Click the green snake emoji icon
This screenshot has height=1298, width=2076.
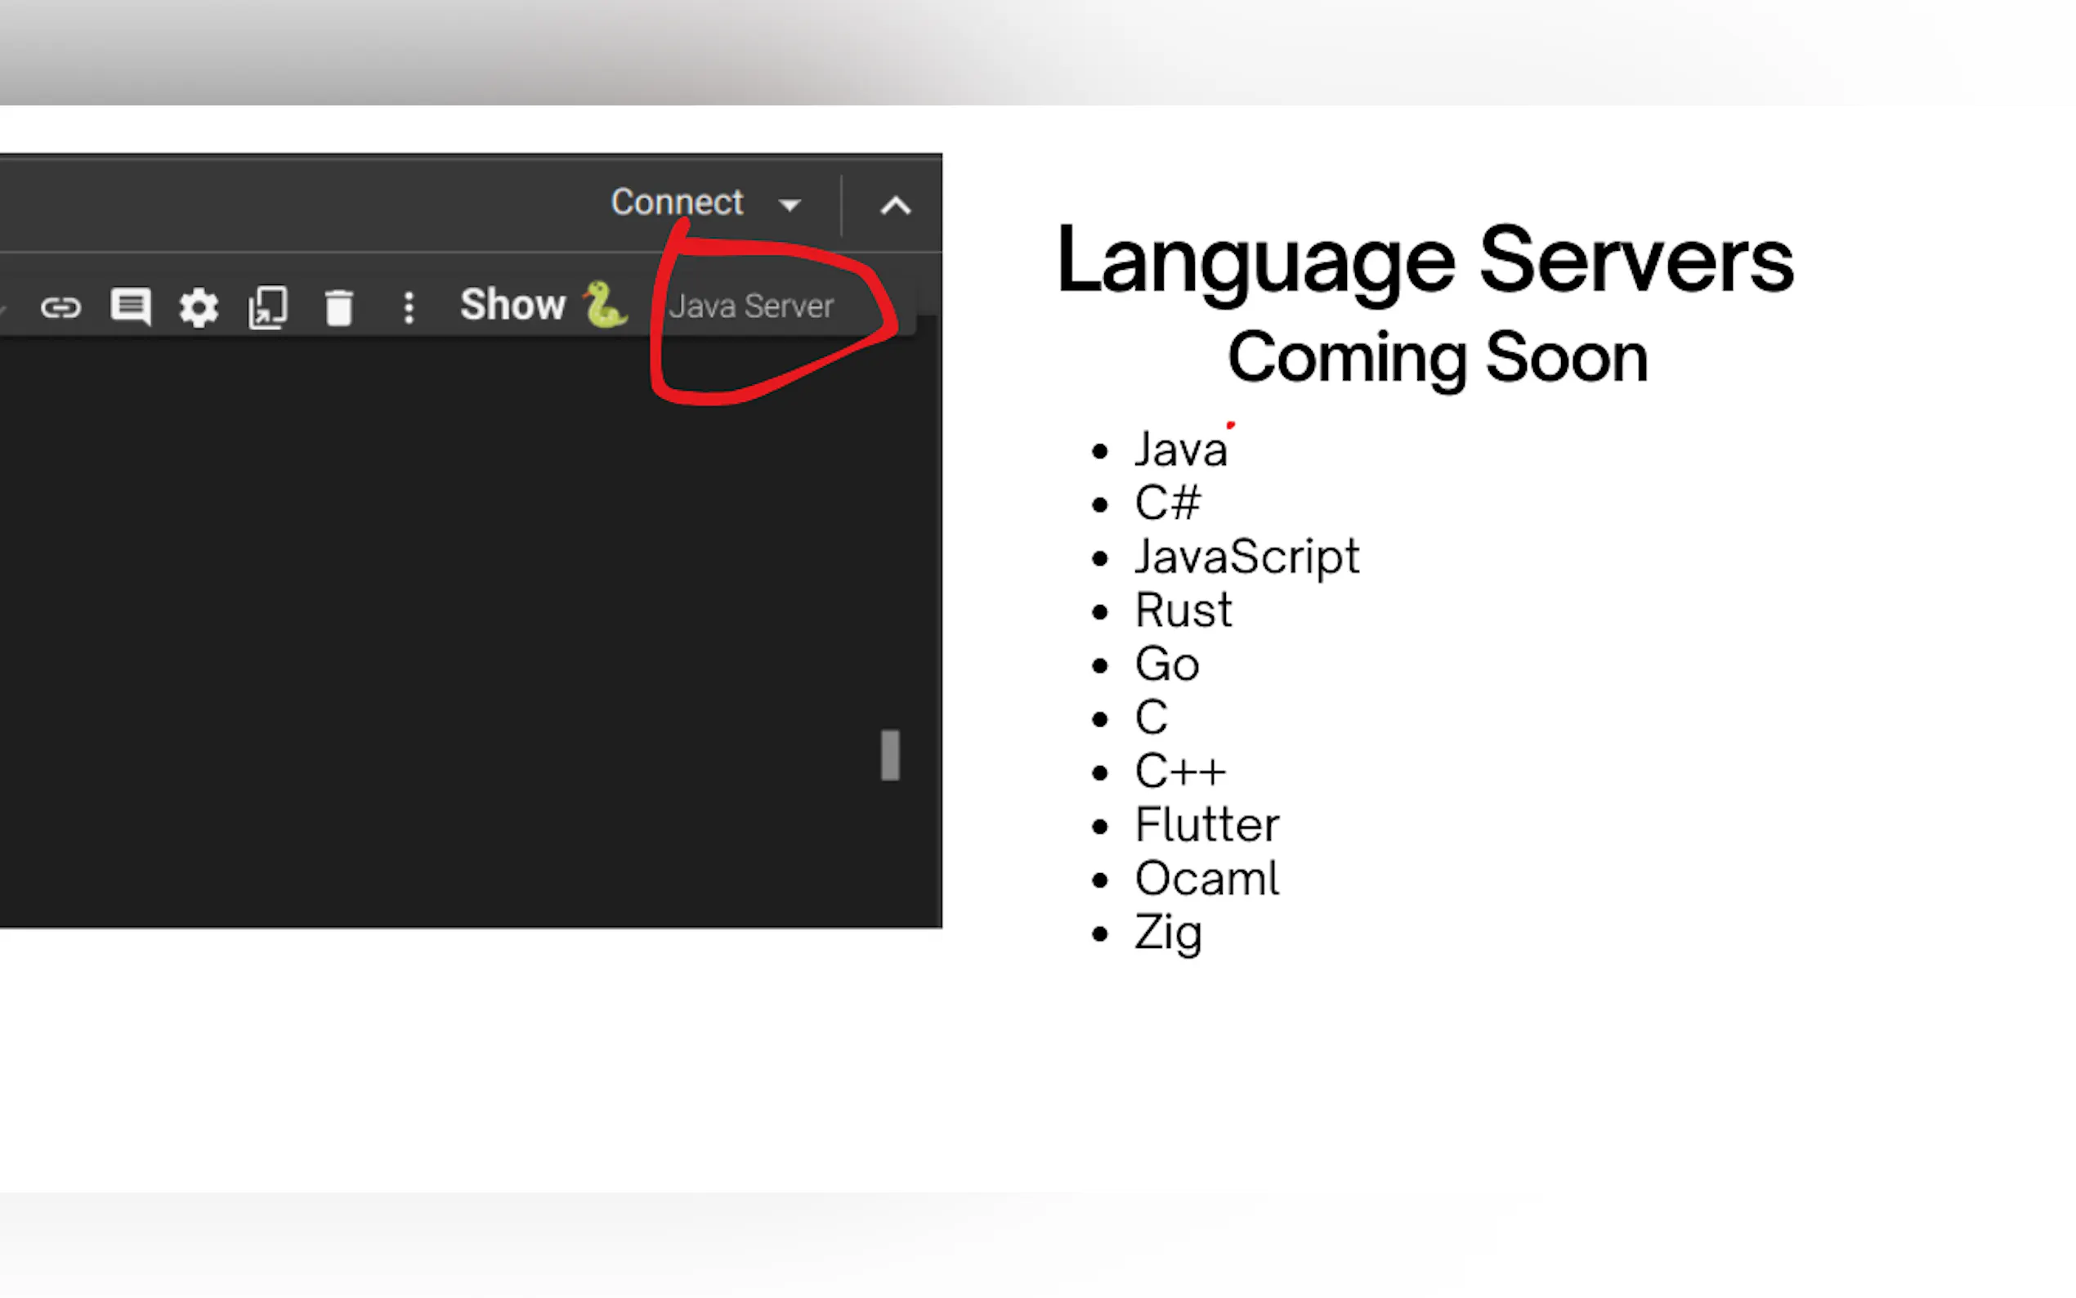606,306
